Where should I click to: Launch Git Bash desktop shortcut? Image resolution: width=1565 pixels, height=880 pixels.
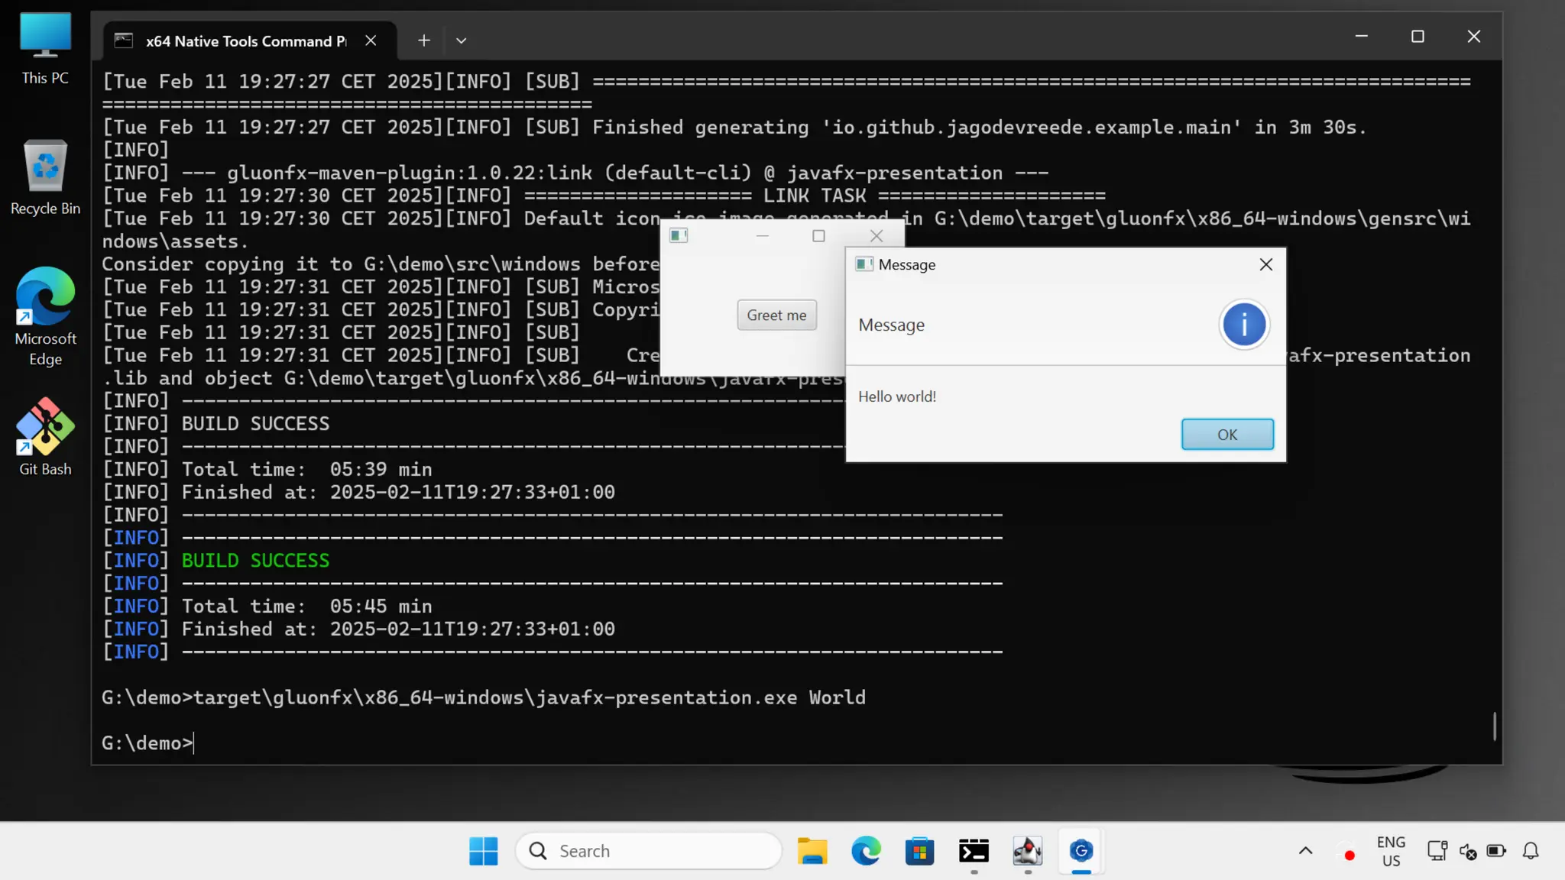coord(45,436)
